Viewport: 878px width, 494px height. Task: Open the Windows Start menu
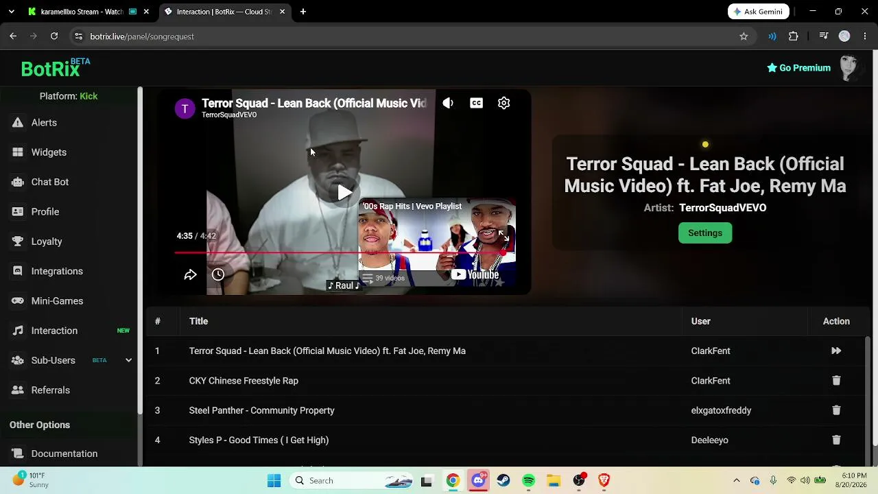click(x=274, y=480)
